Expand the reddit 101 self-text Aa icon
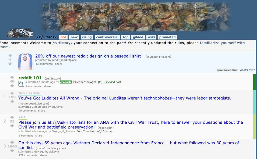Screen dimensions: 257x159 point(21,83)
